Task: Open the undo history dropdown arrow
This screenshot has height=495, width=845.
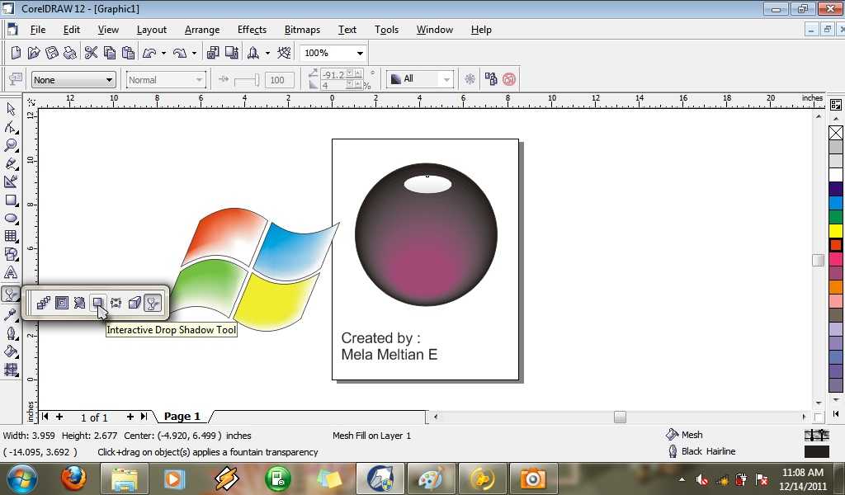Action: pos(163,54)
